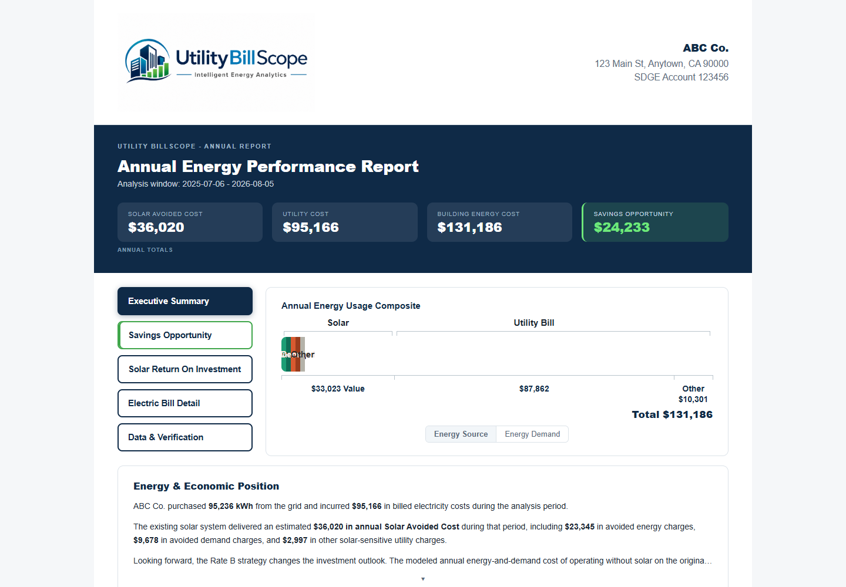Screen dimensions: 846x587
Task: Click the "Utility Bill" chart column header
Action: click(x=534, y=323)
